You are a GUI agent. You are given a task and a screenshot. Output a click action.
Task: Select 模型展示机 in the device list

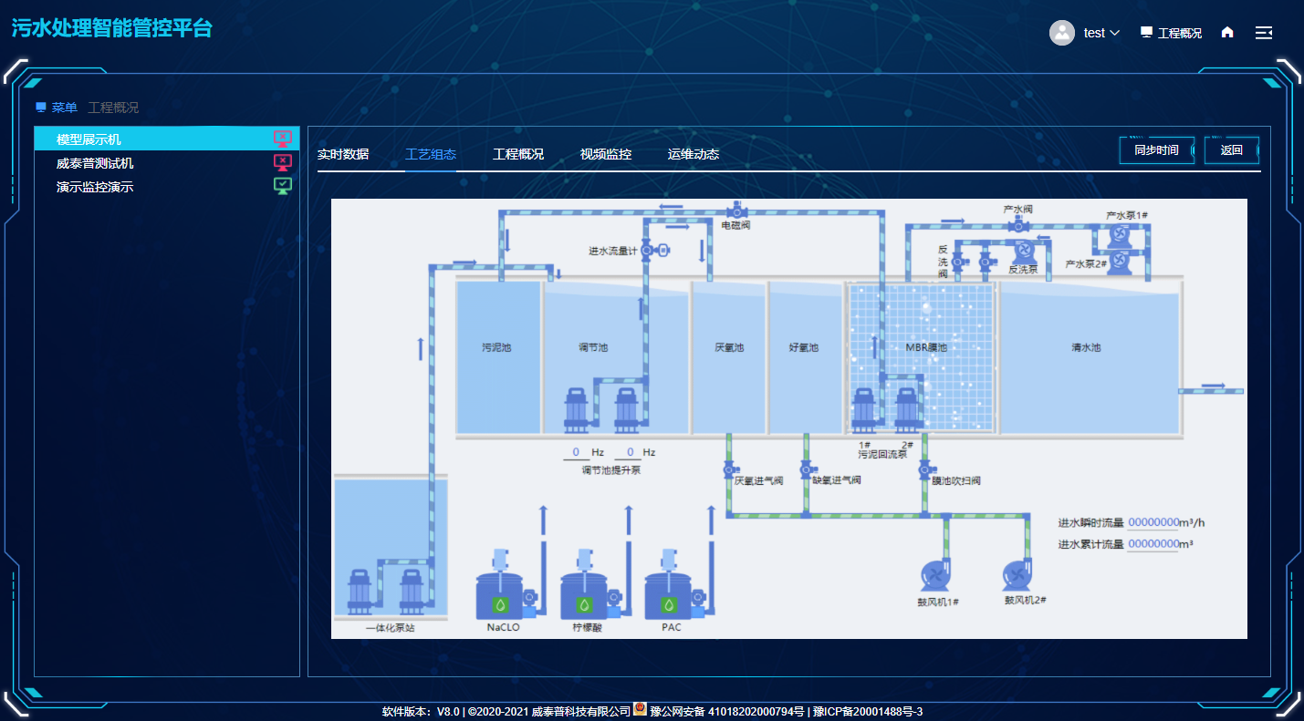coord(89,139)
